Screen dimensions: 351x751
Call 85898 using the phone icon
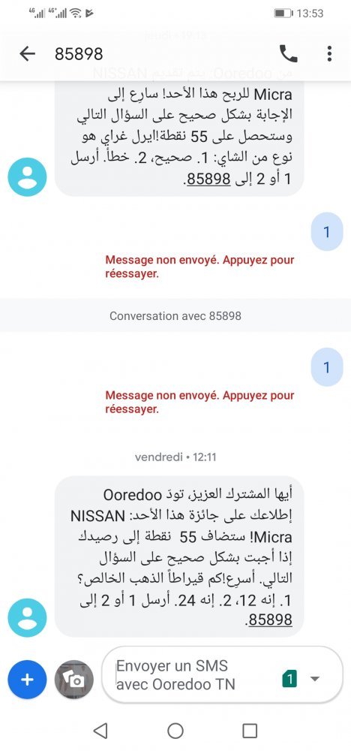click(x=288, y=54)
